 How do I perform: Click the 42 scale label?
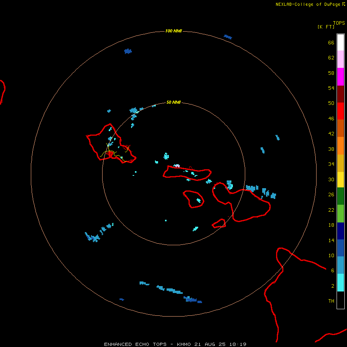pos(331,134)
